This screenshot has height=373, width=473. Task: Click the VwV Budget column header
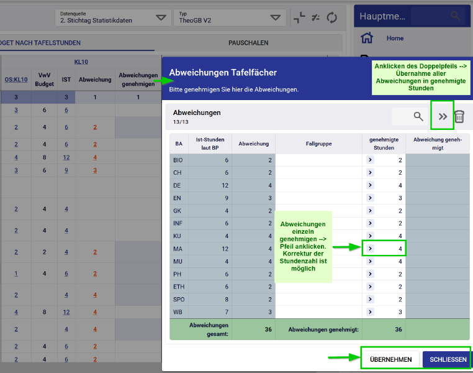tap(44, 80)
